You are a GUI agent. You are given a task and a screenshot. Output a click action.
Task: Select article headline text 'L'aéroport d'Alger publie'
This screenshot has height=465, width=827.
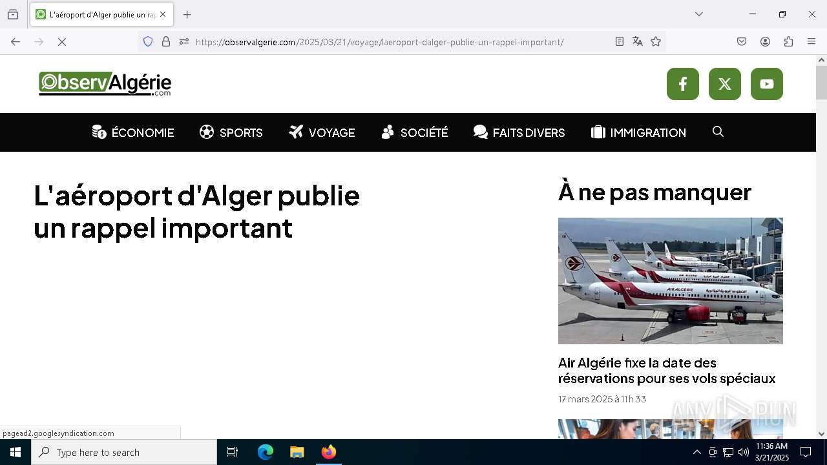(x=196, y=195)
